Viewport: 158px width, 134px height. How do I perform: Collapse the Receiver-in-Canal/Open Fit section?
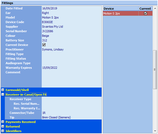tap(3, 95)
